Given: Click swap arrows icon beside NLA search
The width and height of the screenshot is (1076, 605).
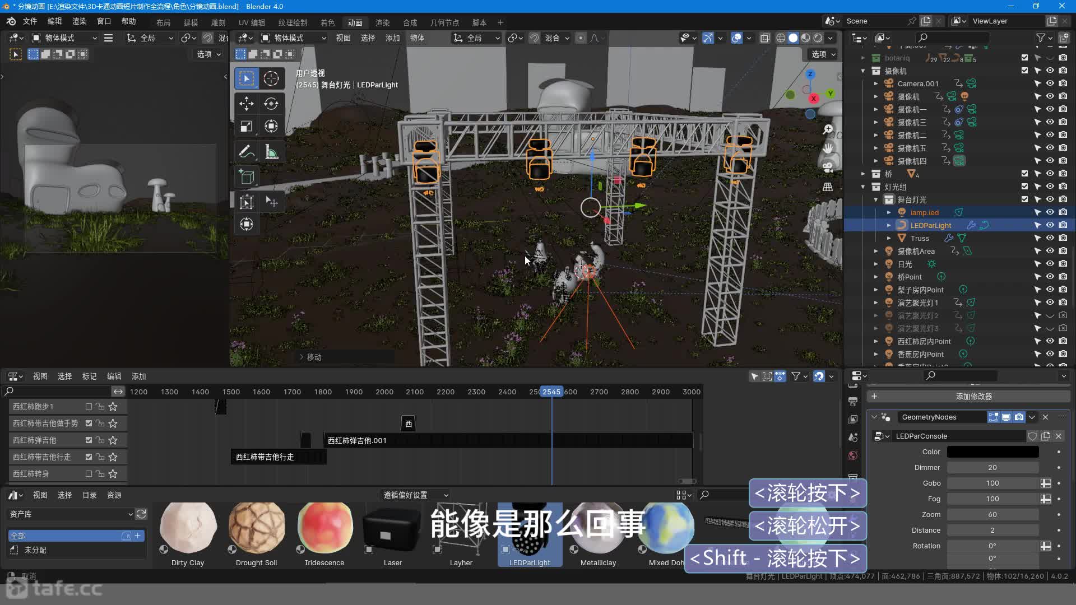Looking at the screenshot, I should 118,392.
